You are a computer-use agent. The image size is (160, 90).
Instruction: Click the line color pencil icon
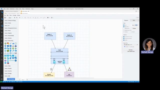click(x=35, y=18)
